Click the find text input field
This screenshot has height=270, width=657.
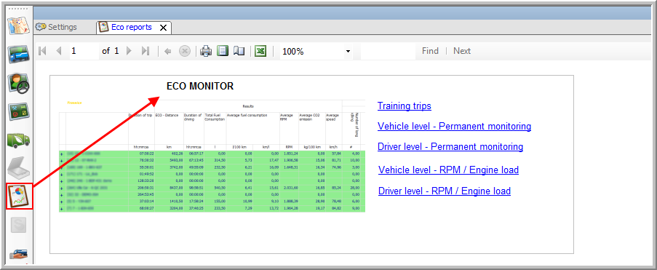point(387,51)
